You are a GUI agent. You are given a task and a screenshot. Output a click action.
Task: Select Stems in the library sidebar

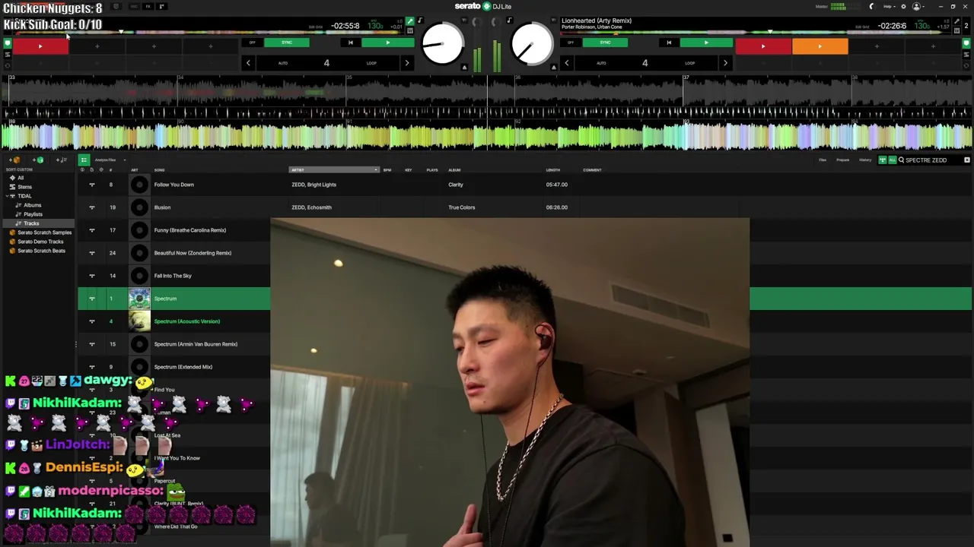click(25, 187)
